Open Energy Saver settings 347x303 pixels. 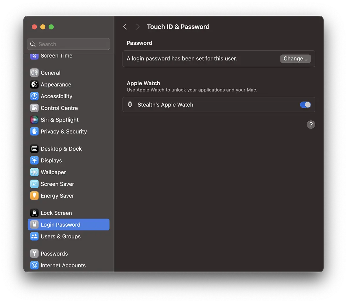[69, 196]
